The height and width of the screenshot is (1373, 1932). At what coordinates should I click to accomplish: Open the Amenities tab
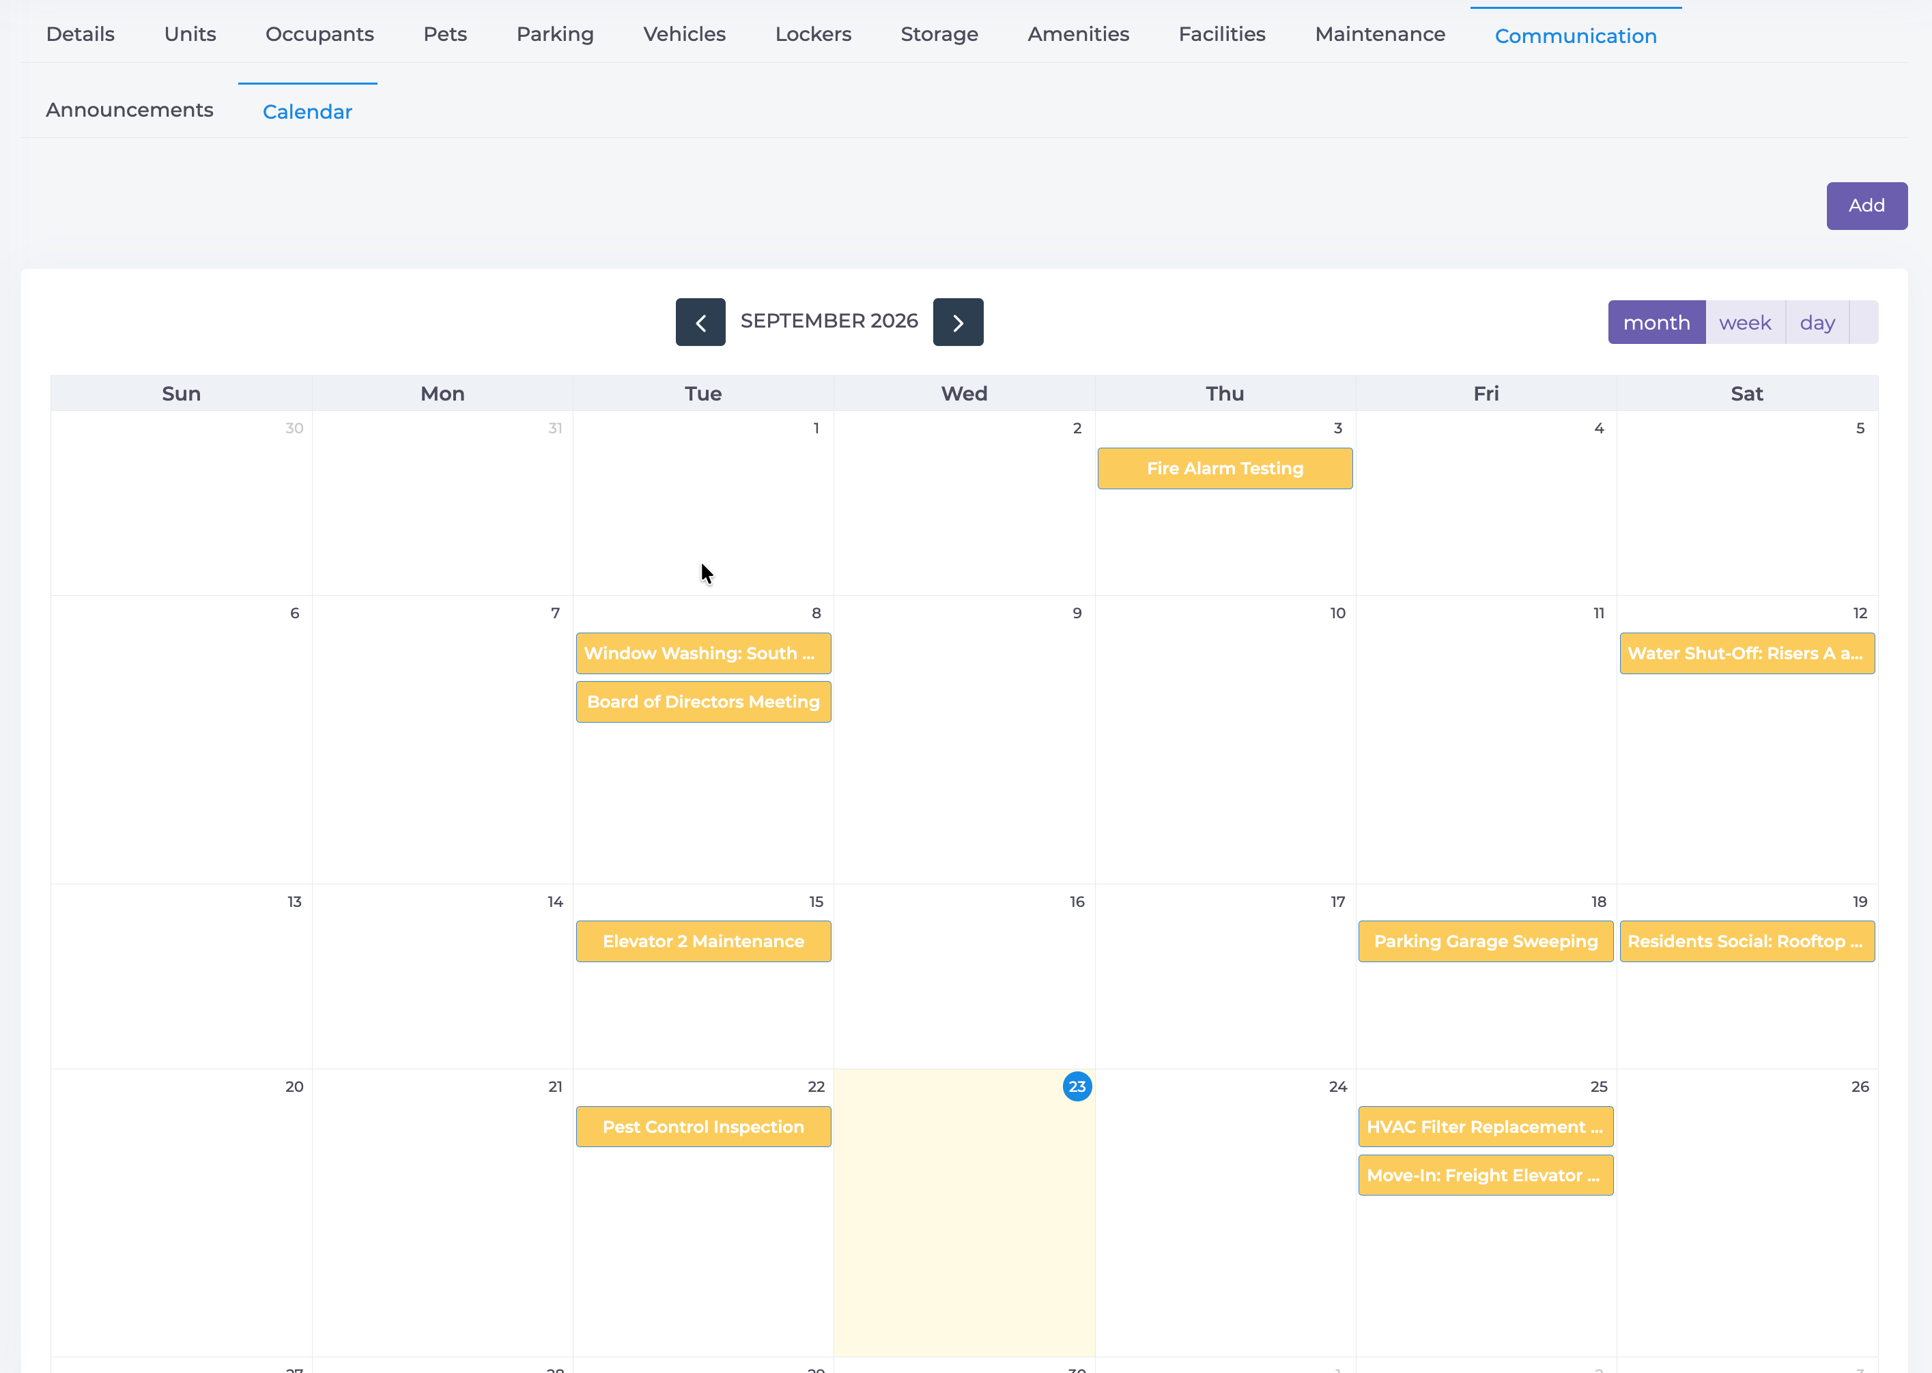(x=1079, y=35)
